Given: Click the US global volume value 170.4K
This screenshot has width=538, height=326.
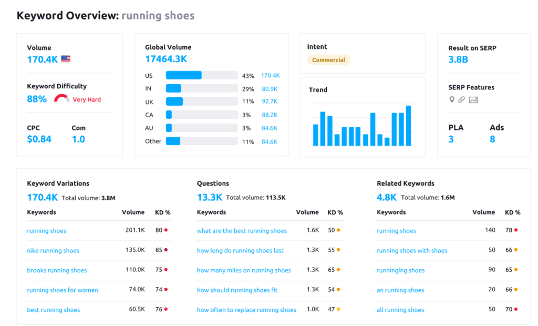Looking at the screenshot, I should pyautogui.click(x=271, y=75).
